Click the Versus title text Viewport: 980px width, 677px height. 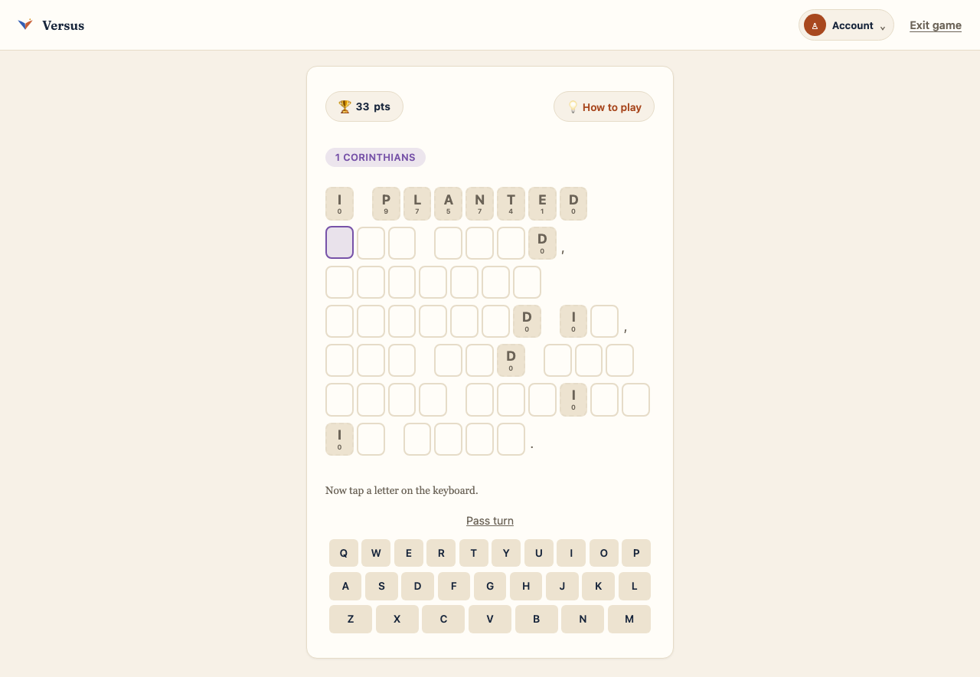[x=64, y=25]
